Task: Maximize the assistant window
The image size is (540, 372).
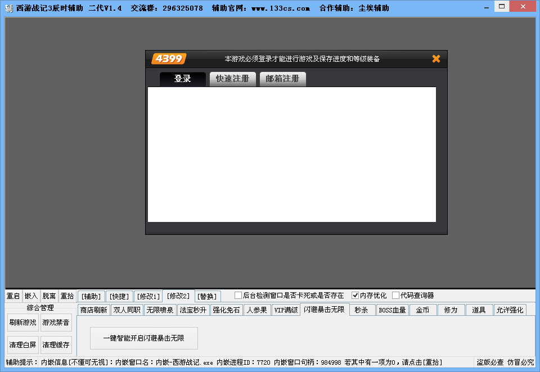Action: (x=502, y=7)
